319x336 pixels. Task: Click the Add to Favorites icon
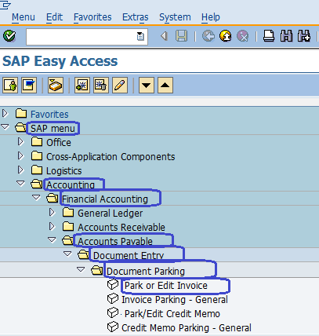(82, 86)
